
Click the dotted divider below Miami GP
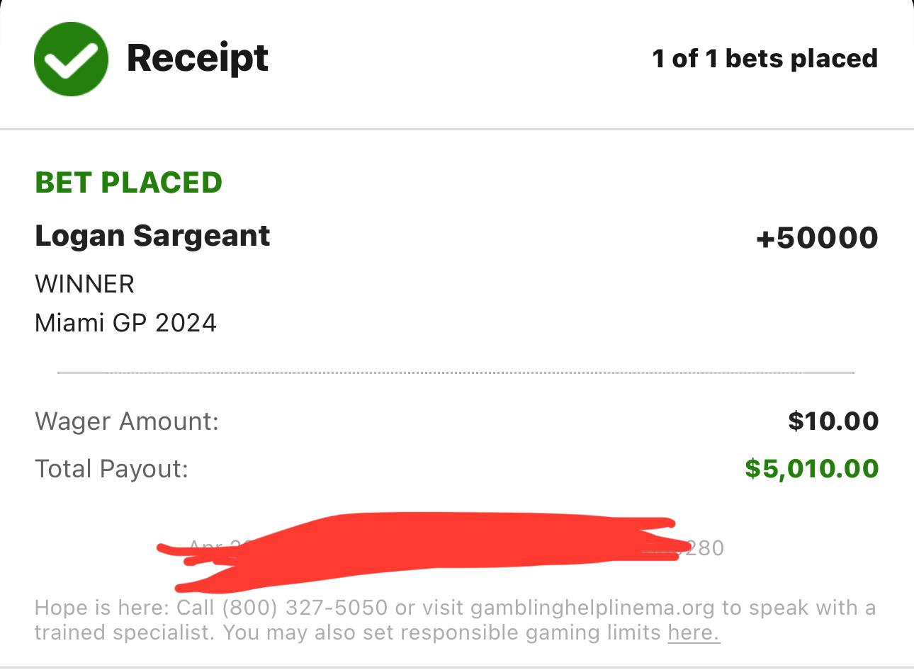pyautogui.click(x=456, y=373)
